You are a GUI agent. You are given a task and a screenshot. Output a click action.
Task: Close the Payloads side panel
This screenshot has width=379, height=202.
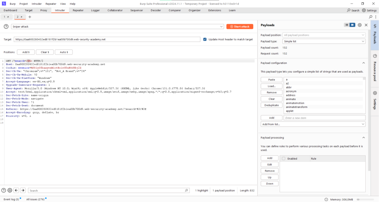366,25
